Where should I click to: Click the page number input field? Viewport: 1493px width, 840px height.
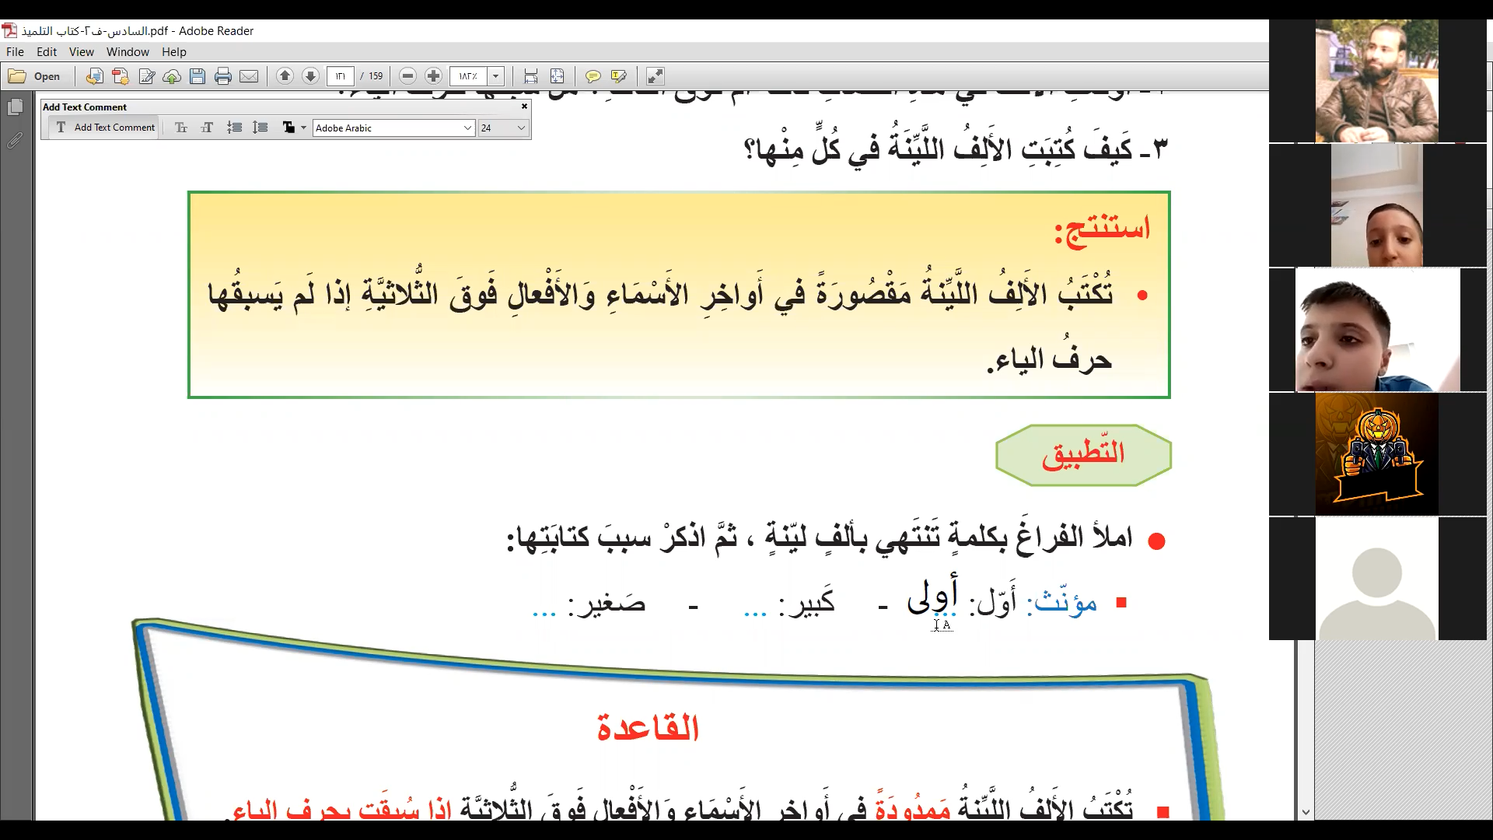[x=340, y=76]
